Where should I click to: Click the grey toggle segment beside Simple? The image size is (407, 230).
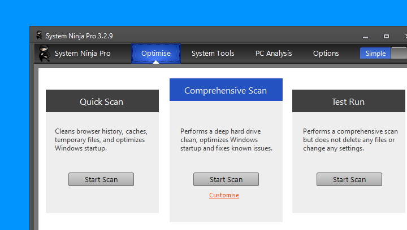click(399, 54)
